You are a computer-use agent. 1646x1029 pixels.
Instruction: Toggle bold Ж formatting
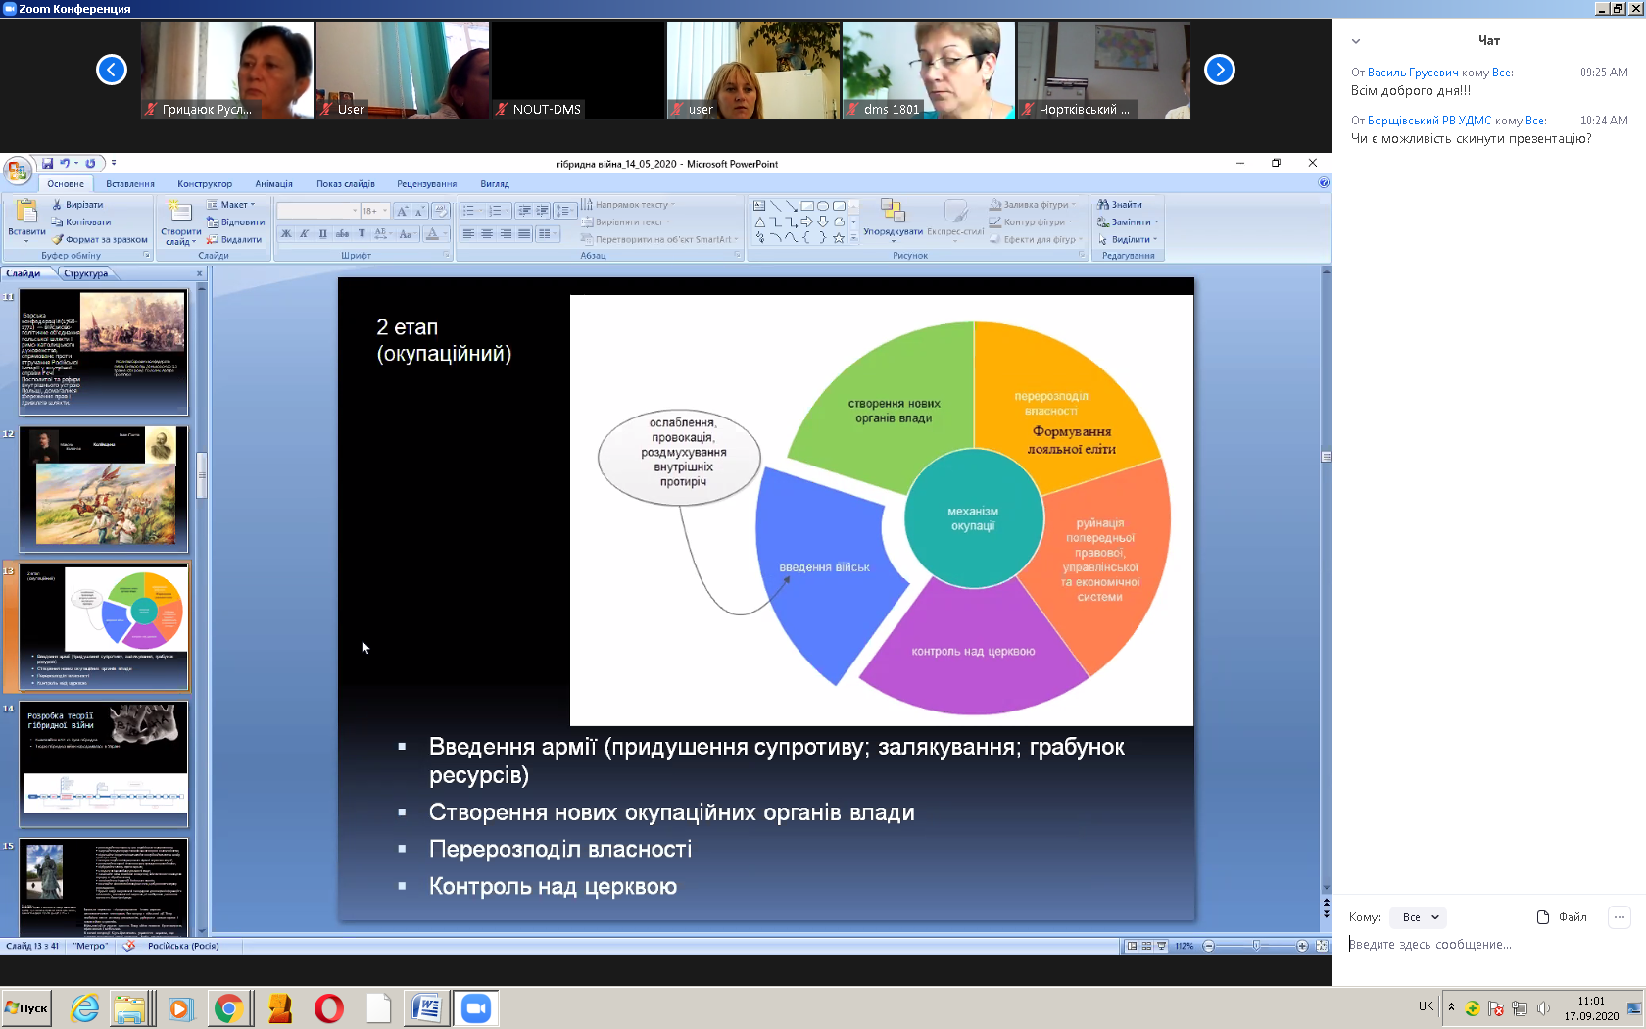coord(286,234)
